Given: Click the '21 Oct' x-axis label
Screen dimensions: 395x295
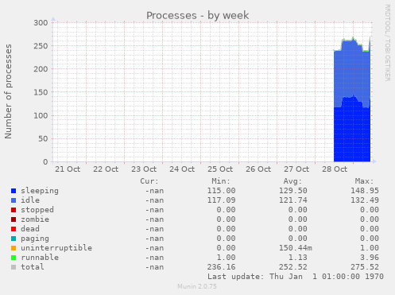Looking at the screenshot, I should tap(68, 169).
